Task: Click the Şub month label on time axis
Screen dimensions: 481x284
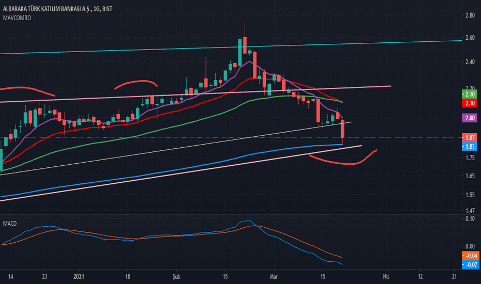Action: pos(177,277)
